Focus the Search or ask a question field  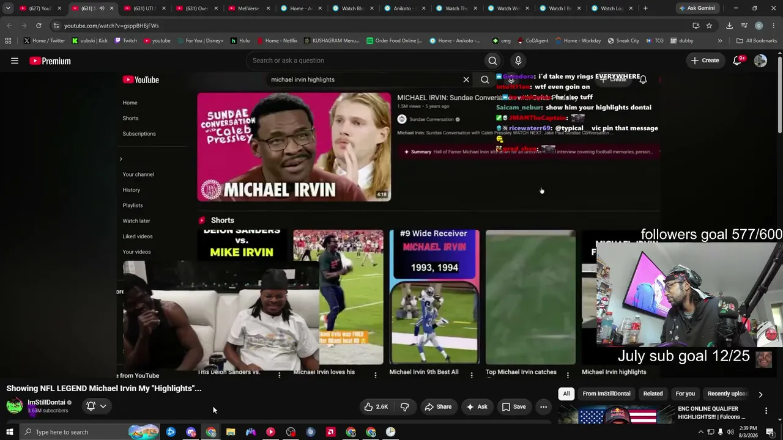tap(366, 61)
